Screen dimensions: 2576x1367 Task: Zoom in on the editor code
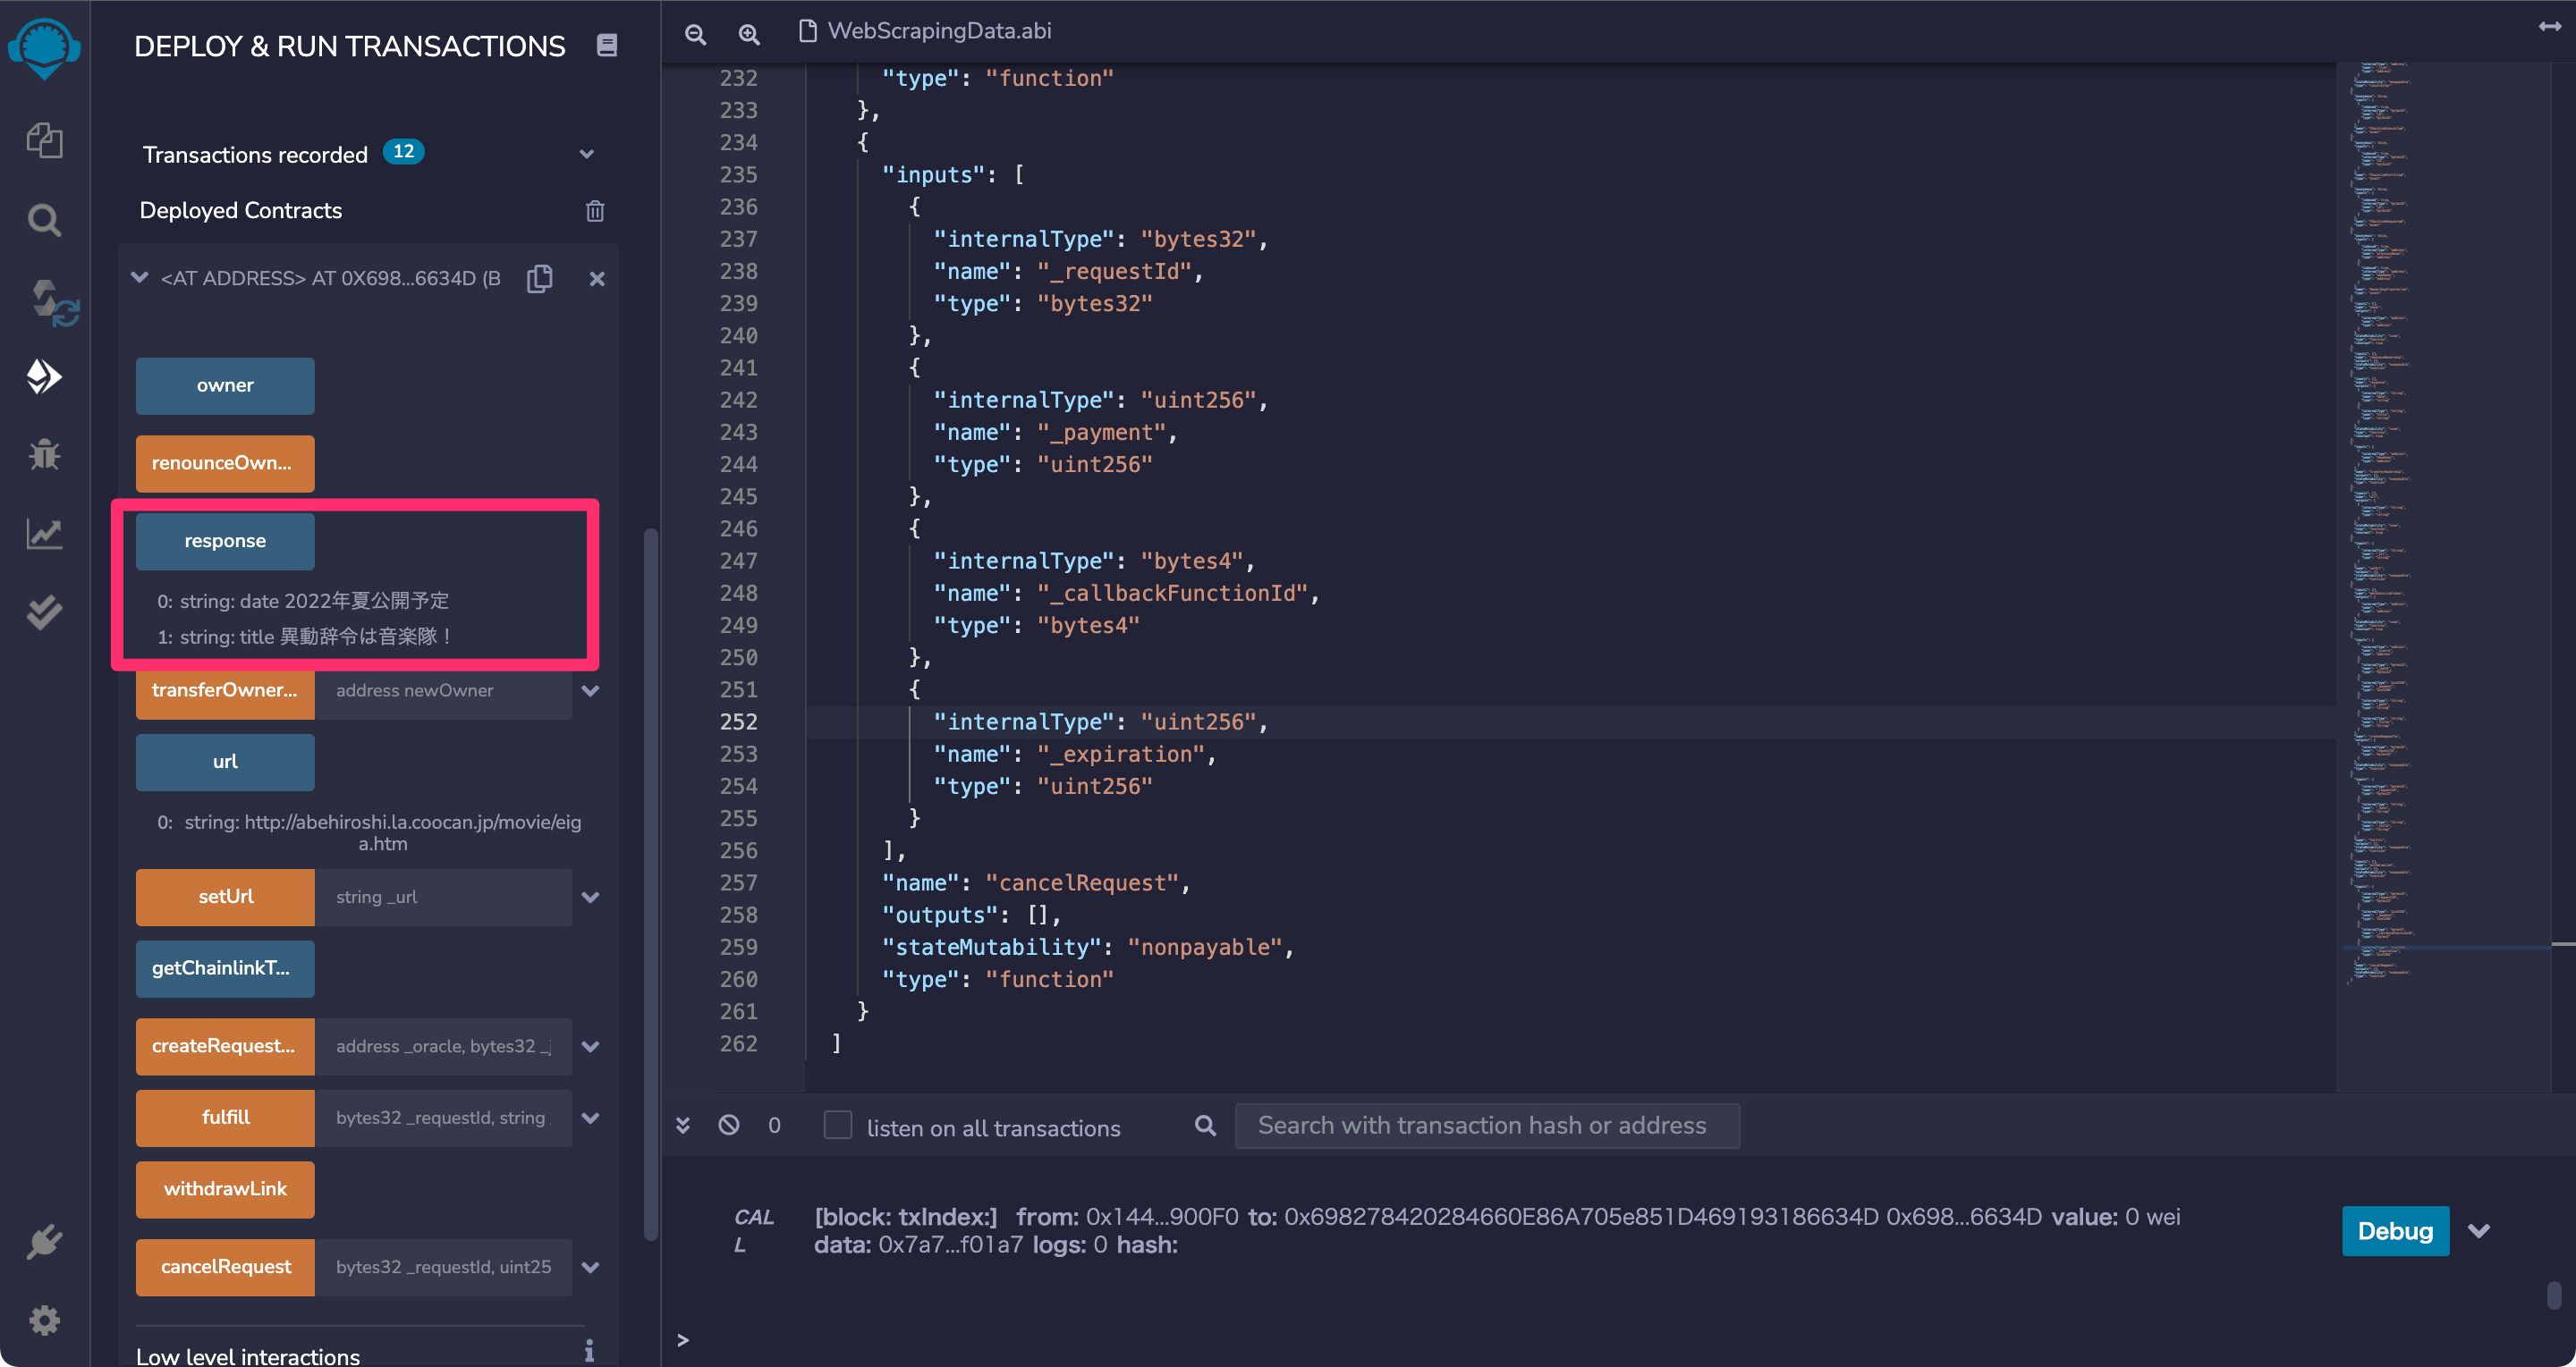point(748,33)
